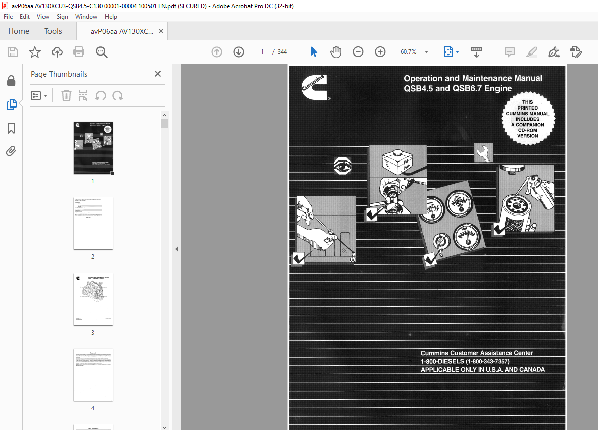Viewport: 598px width, 430px height.
Task: Click the security padlock sidebar icon
Action: click(x=11, y=80)
